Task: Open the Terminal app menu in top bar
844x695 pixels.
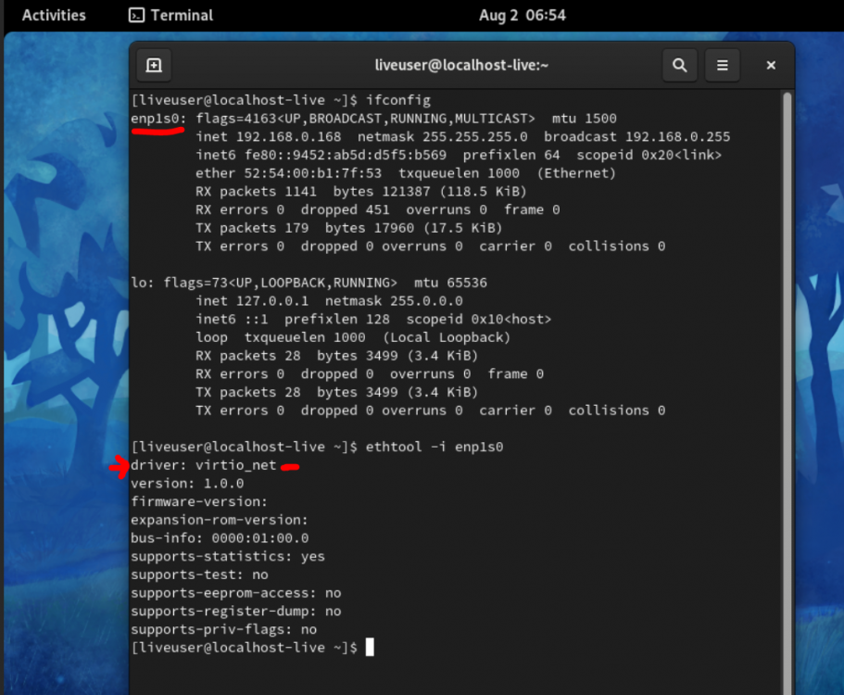Action: click(x=171, y=15)
